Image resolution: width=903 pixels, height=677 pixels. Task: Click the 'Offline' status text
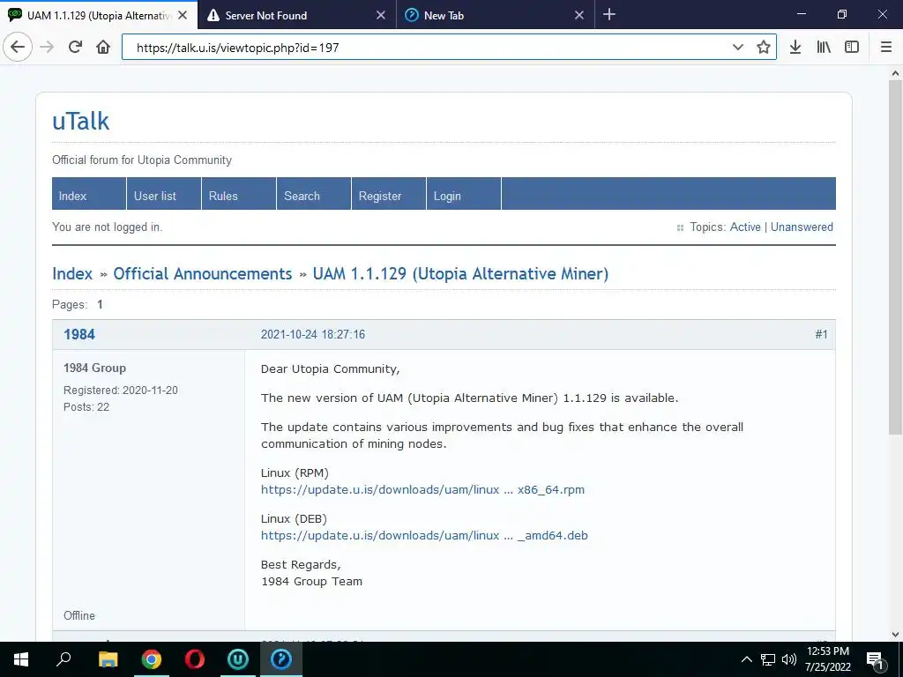tap(78, 615)
